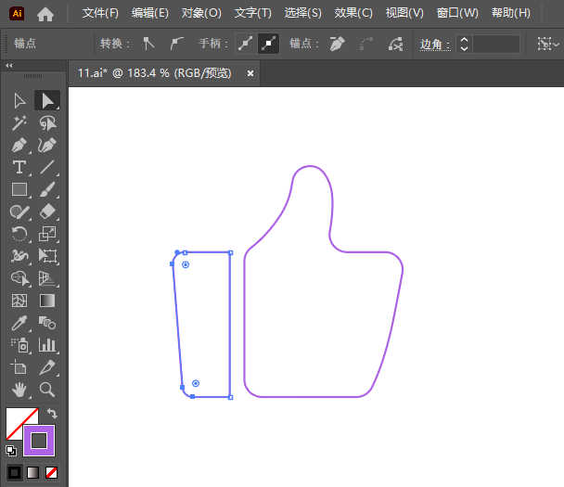
Task: Click the corner radius stepper arrows
Action: pos(464,44)
